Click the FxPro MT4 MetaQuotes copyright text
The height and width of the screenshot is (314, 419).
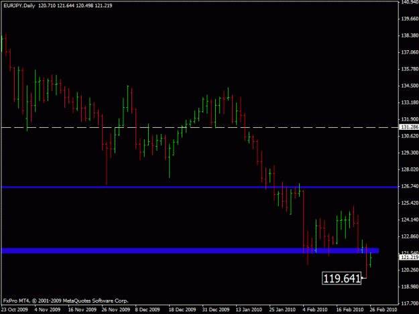[66, 301]
